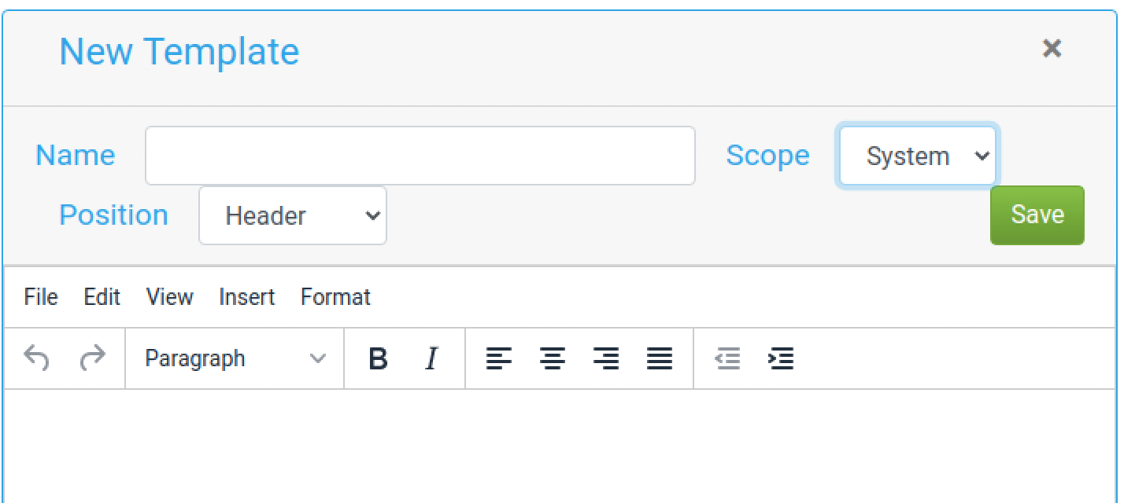
Task: Toggle Bold formatting
Action: point(378,358)
